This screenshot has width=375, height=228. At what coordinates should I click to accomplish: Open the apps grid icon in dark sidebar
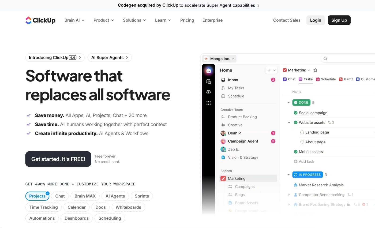[x=209, y=103]
